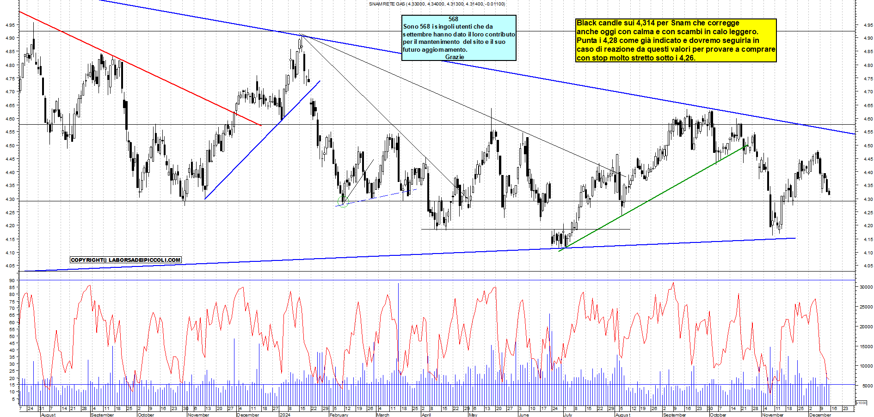The height and width of the screenshot is (417, 874).
Task: Click 50 on the oscillator scale
Action: 12,336
